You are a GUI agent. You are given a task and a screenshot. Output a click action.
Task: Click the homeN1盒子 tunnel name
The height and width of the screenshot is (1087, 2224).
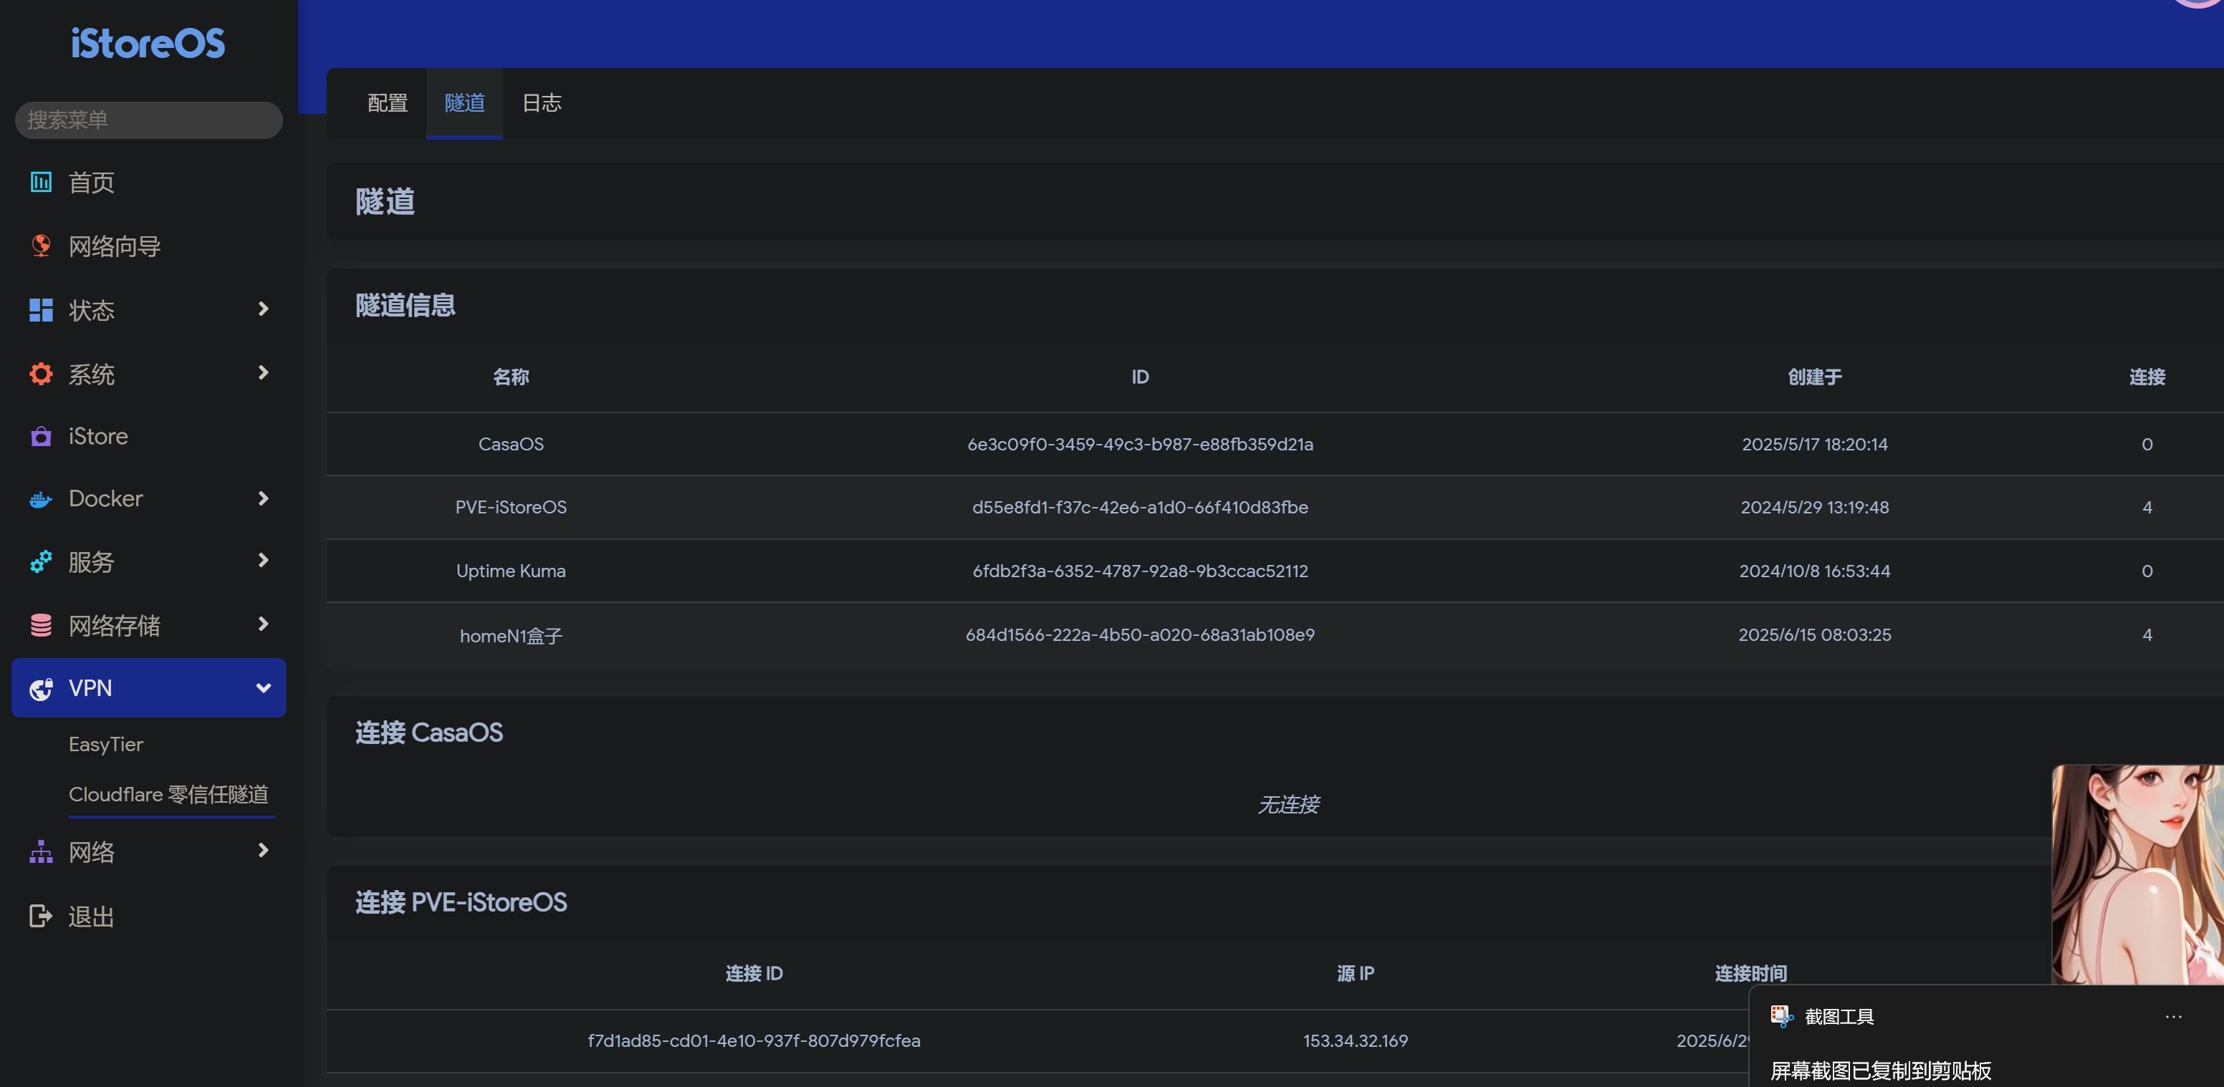511,636
